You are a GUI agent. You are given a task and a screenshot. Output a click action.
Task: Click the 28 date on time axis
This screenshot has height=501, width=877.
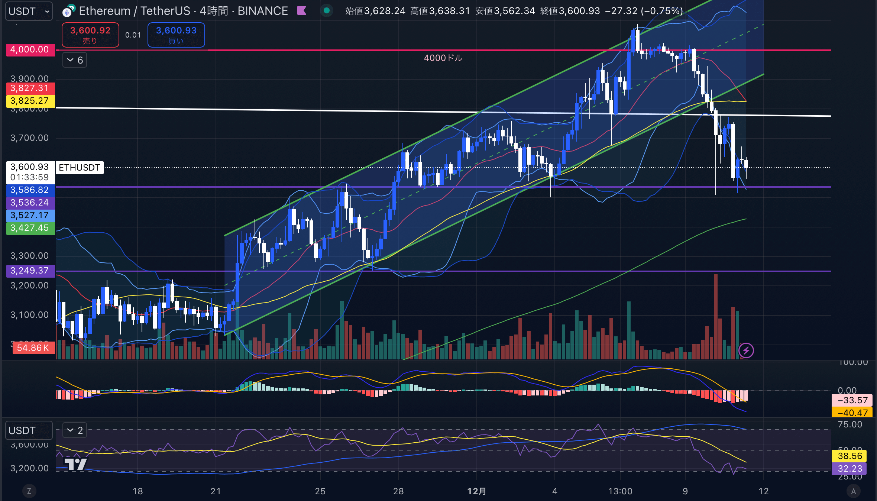click(398, 491)
